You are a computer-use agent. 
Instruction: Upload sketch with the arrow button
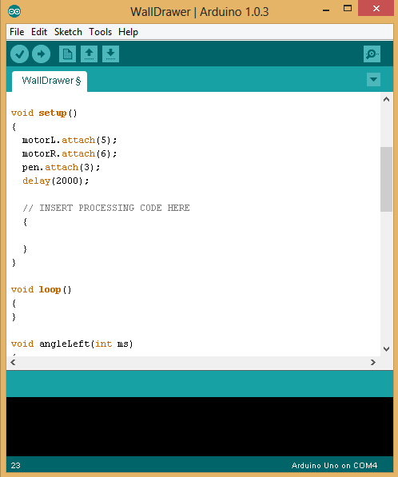coord(41,54)
